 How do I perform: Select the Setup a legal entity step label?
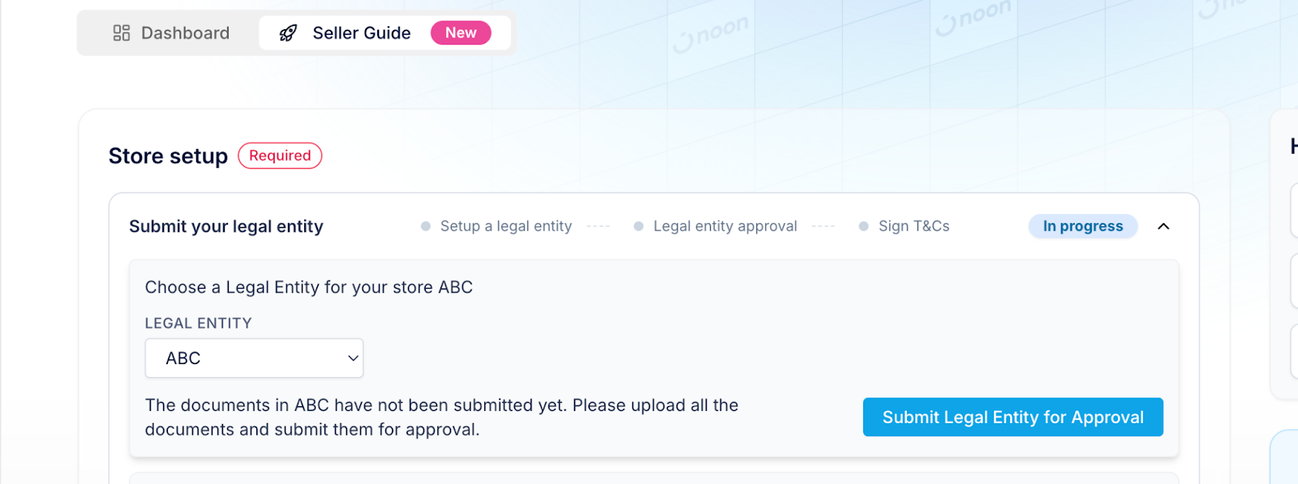(506, 226)
